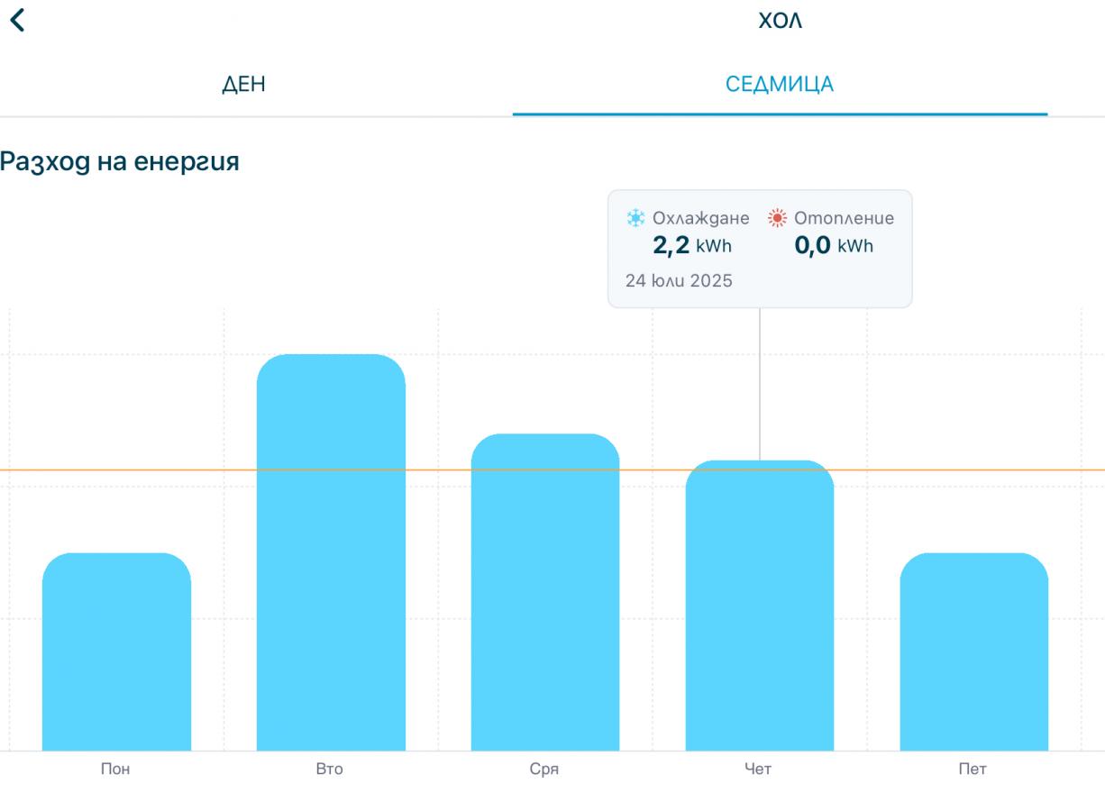
Task: Select the СЕДМИЦА tab
Action: pos(780,85)
